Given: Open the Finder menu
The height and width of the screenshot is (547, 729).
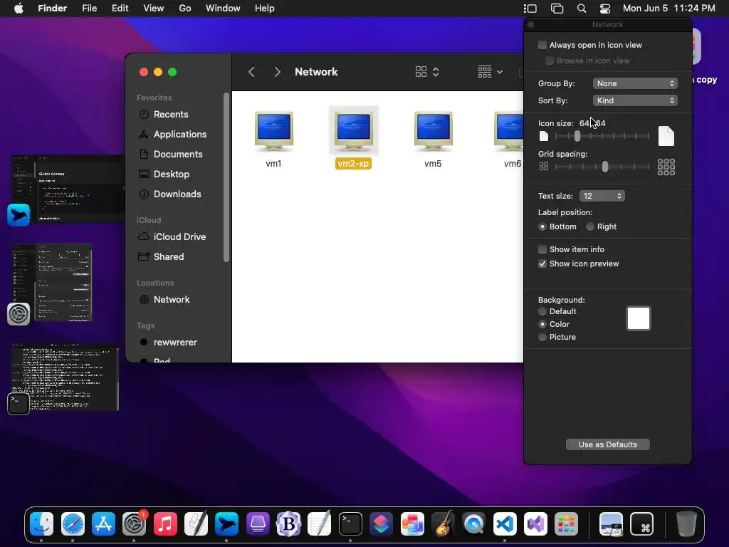Looking at the screenshot, I should pyautogui.click(x=52, y=9).
